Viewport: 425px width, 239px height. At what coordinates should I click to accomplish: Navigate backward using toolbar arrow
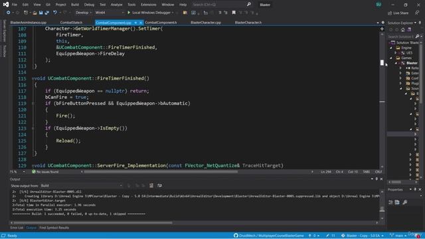click(9, 13)
